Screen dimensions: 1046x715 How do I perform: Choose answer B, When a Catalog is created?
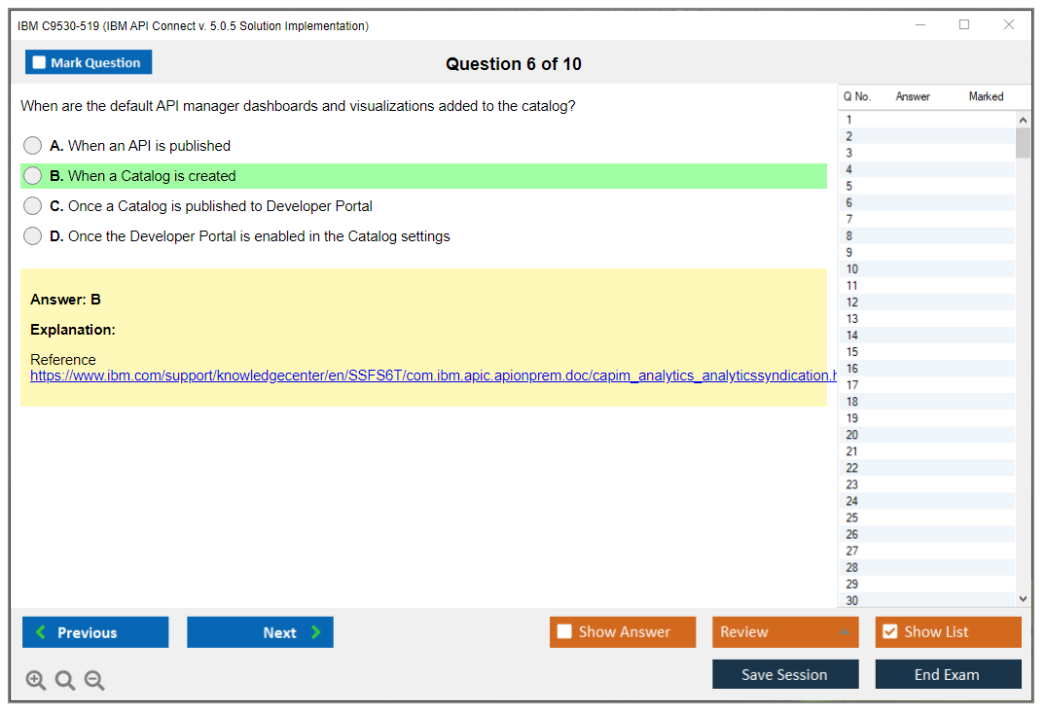coord(33,176)
